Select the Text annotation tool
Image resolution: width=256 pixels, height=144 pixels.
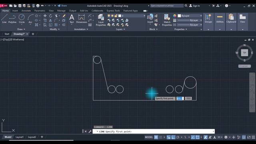pyautogui.click(x=72, y=19)
